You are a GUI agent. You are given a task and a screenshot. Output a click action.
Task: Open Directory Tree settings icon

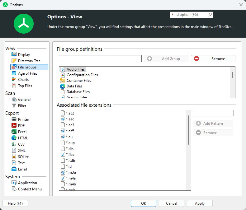pyautogui.click(x=14, y=61)
